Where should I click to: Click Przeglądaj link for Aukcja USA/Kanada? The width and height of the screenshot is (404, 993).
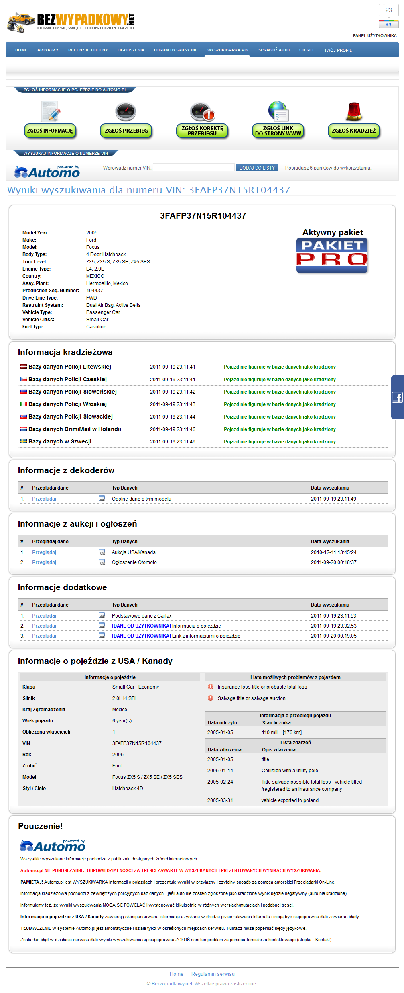(44, 552)
